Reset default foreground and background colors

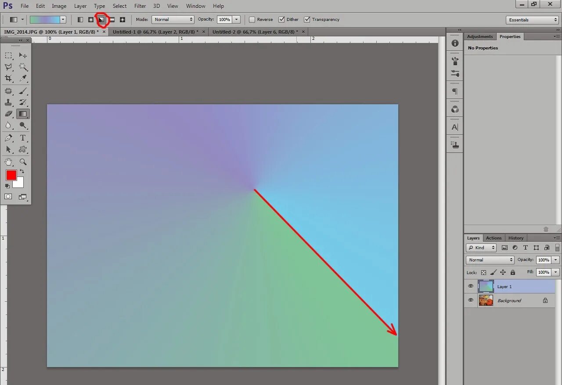coord(7,186)
